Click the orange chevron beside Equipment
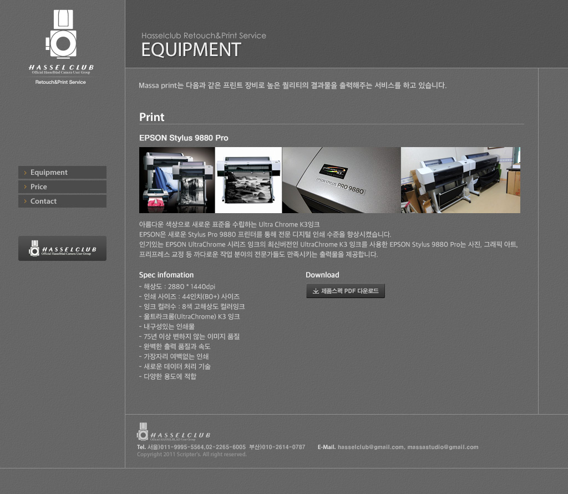568x494 pixels. [x=25, y=173]
